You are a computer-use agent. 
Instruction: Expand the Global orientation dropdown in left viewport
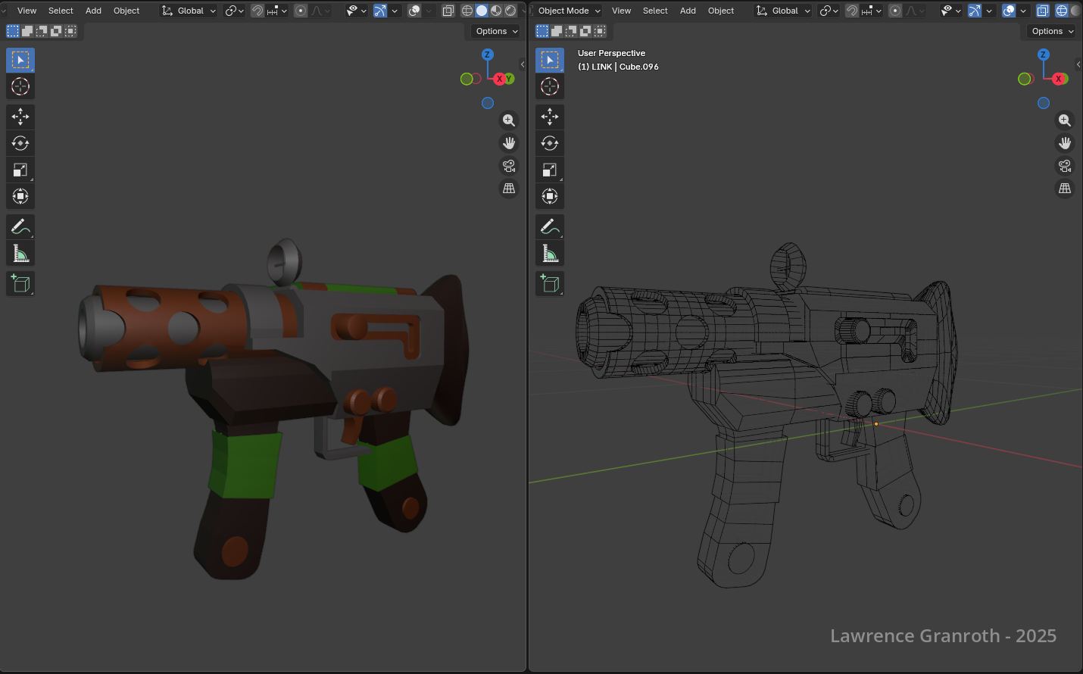[x=189, y=11]
